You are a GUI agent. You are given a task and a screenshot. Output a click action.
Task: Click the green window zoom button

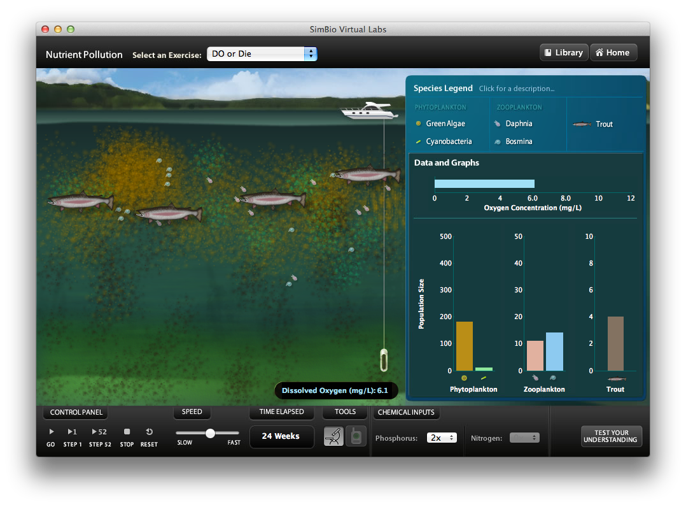coord(71,29)
